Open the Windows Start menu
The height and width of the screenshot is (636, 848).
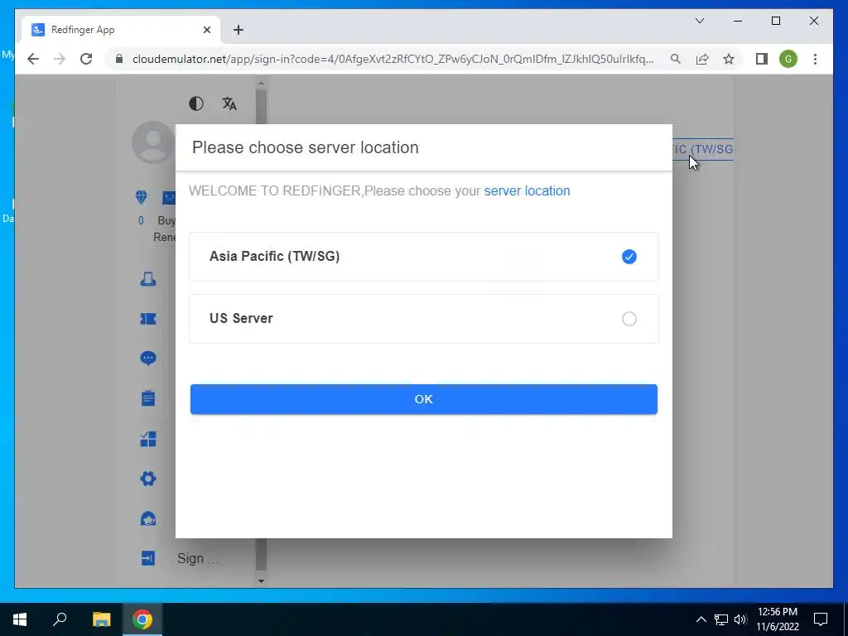(x=20, y=619)
